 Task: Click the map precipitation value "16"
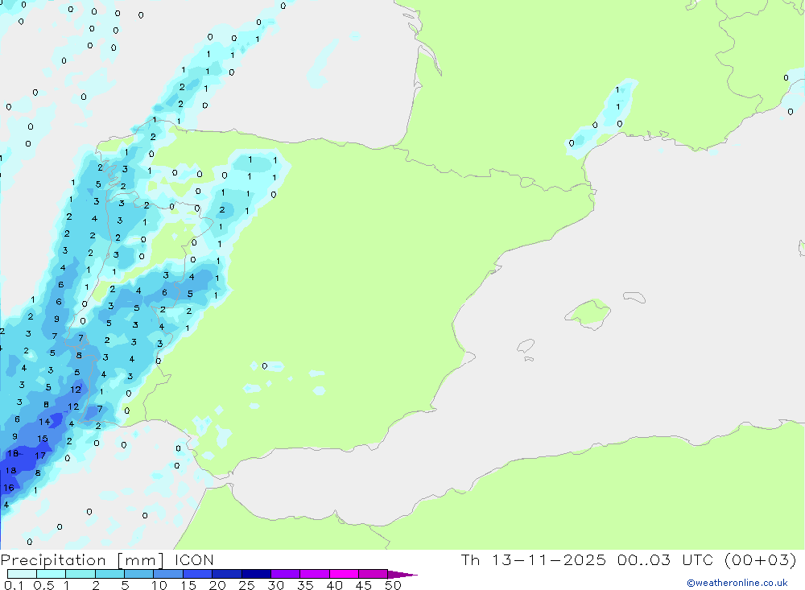click(x=9, y=487)
